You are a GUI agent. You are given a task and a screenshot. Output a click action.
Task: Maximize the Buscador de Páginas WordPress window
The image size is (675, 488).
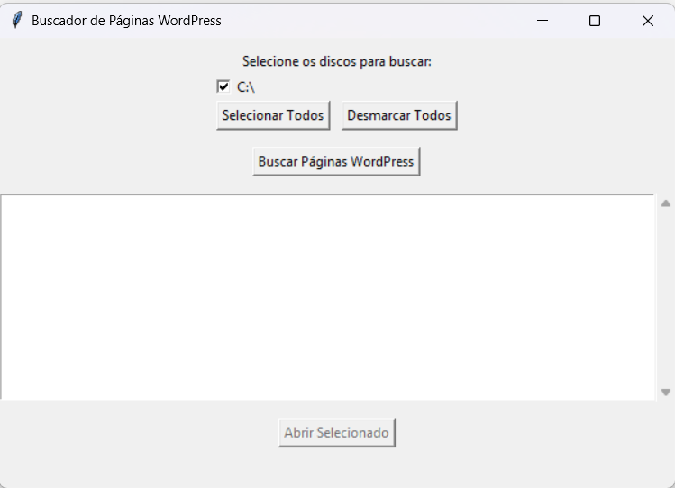coord(595,20)
